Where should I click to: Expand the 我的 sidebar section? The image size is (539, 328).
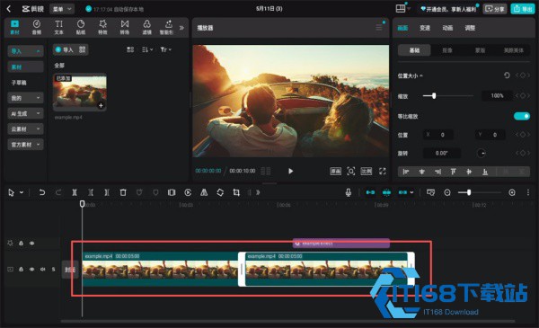click(x=25, y=98)
